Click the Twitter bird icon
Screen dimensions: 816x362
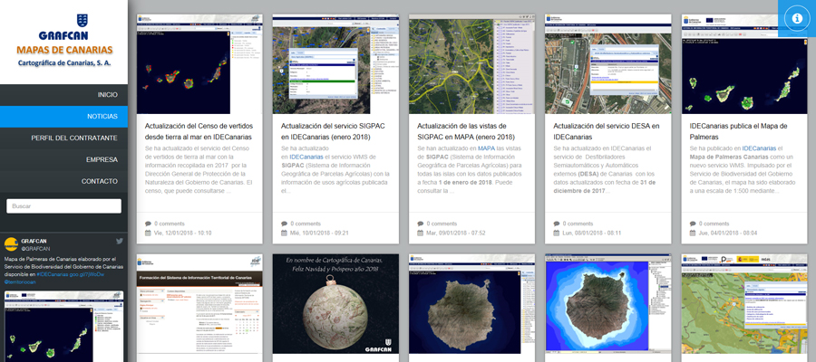coord(119,241)
